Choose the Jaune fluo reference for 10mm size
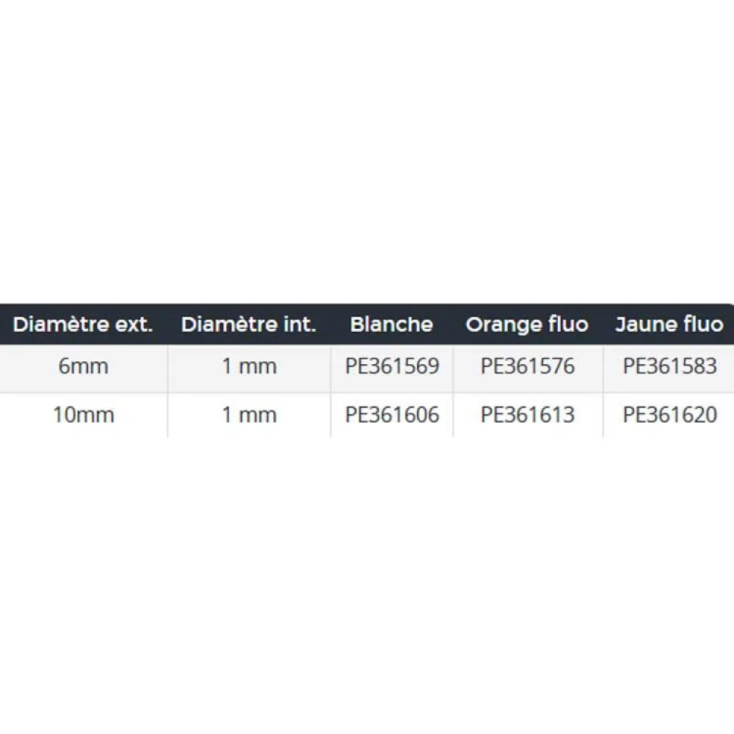 [x=669, y=415]
